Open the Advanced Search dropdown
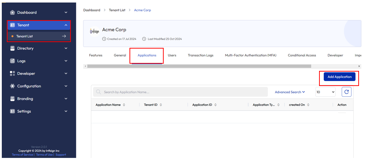 click(x=290, y=92)
